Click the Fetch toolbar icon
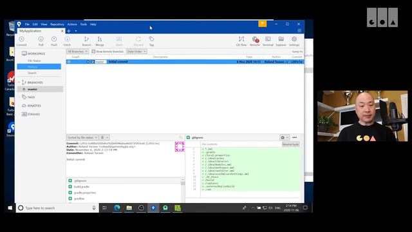Viewport: 412px width, 232px height. coord(67,41)
